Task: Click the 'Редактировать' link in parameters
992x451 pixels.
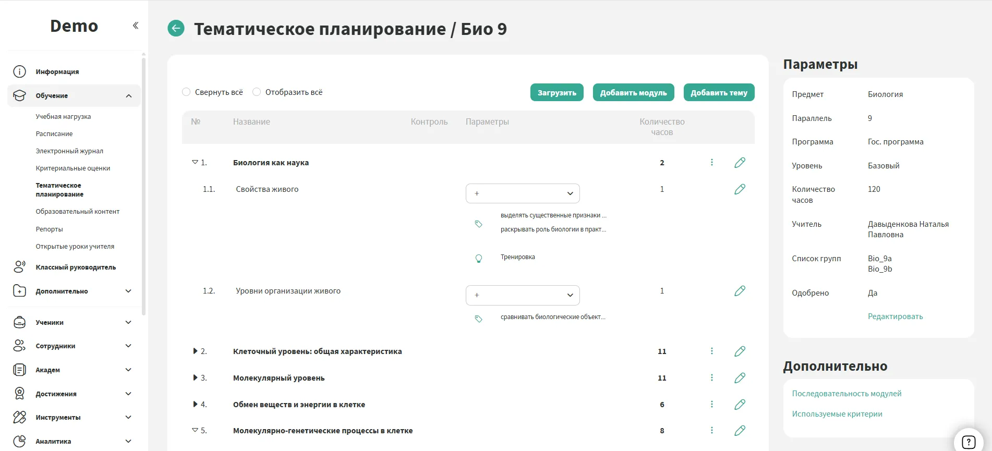Action: pos(895,316)
